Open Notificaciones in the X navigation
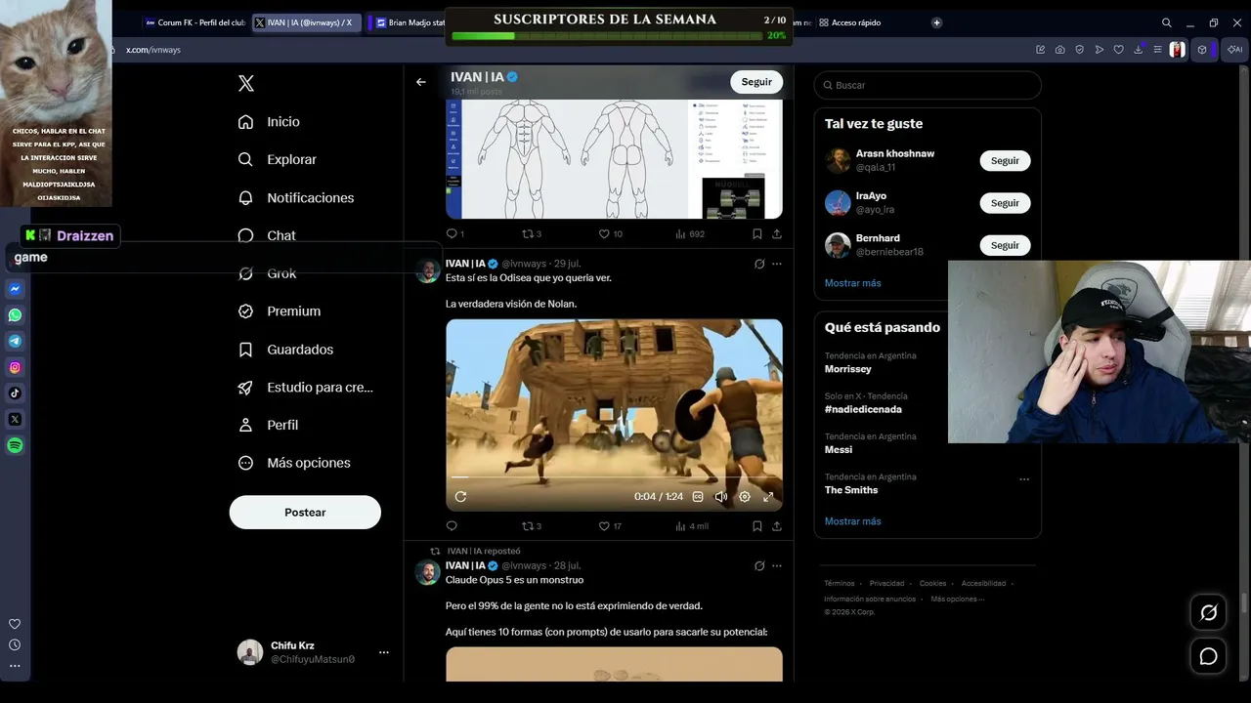 point(296,197)
